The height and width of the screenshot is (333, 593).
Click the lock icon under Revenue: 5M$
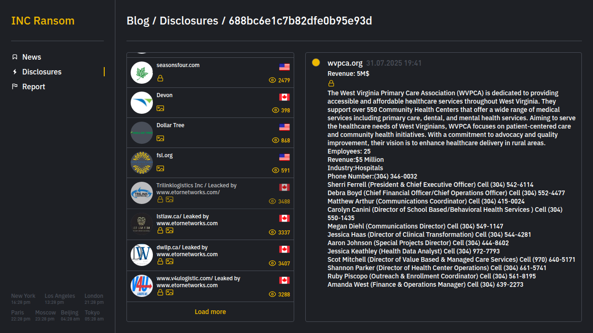tap(331, 83)
